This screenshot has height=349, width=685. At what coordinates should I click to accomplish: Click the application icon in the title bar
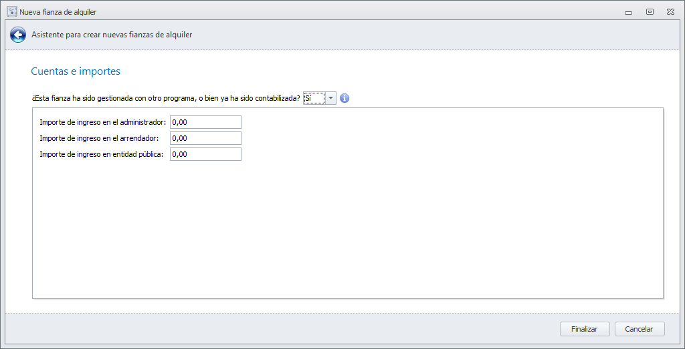11,11
